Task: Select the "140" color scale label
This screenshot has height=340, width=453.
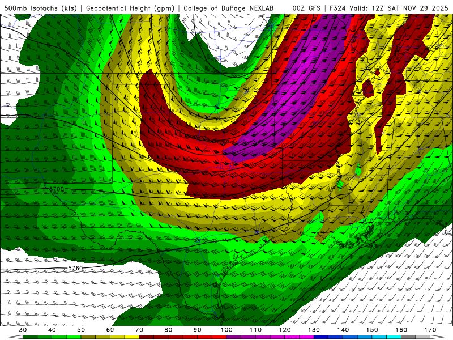Action: [x=343, y=330]
